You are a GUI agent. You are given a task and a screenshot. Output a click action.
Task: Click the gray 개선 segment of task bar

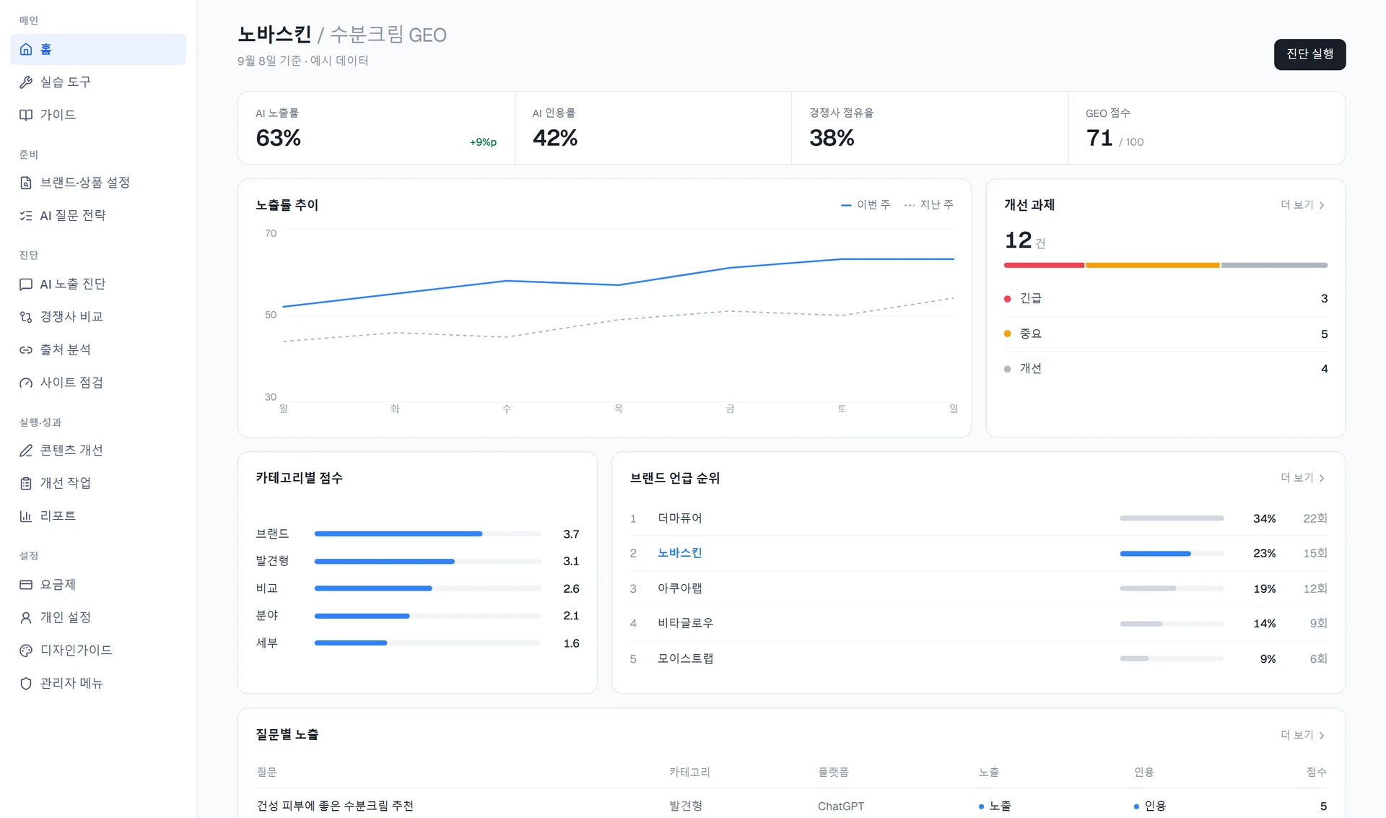(x=1274, y=265)
